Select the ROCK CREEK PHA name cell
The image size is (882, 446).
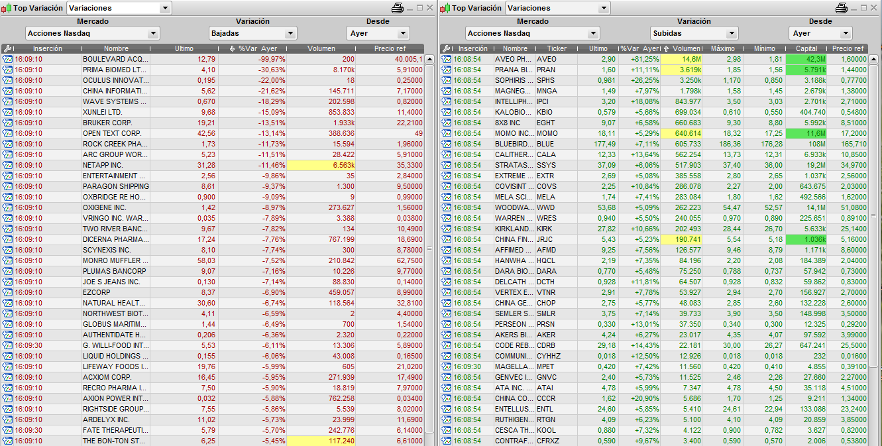[117, 144]
